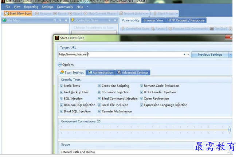Uncheck the Static Tests checkbox
Viewport: 239px width, 158px height.
[62, 86]
